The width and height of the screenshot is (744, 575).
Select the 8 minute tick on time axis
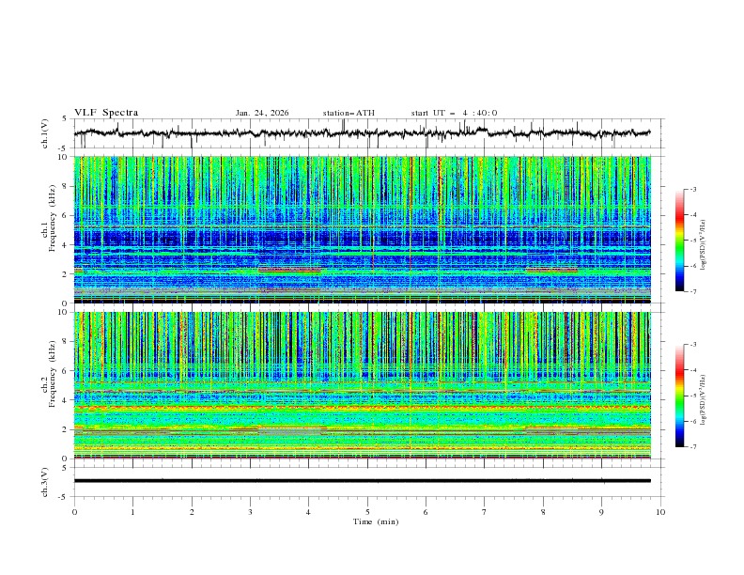(543, 512)
